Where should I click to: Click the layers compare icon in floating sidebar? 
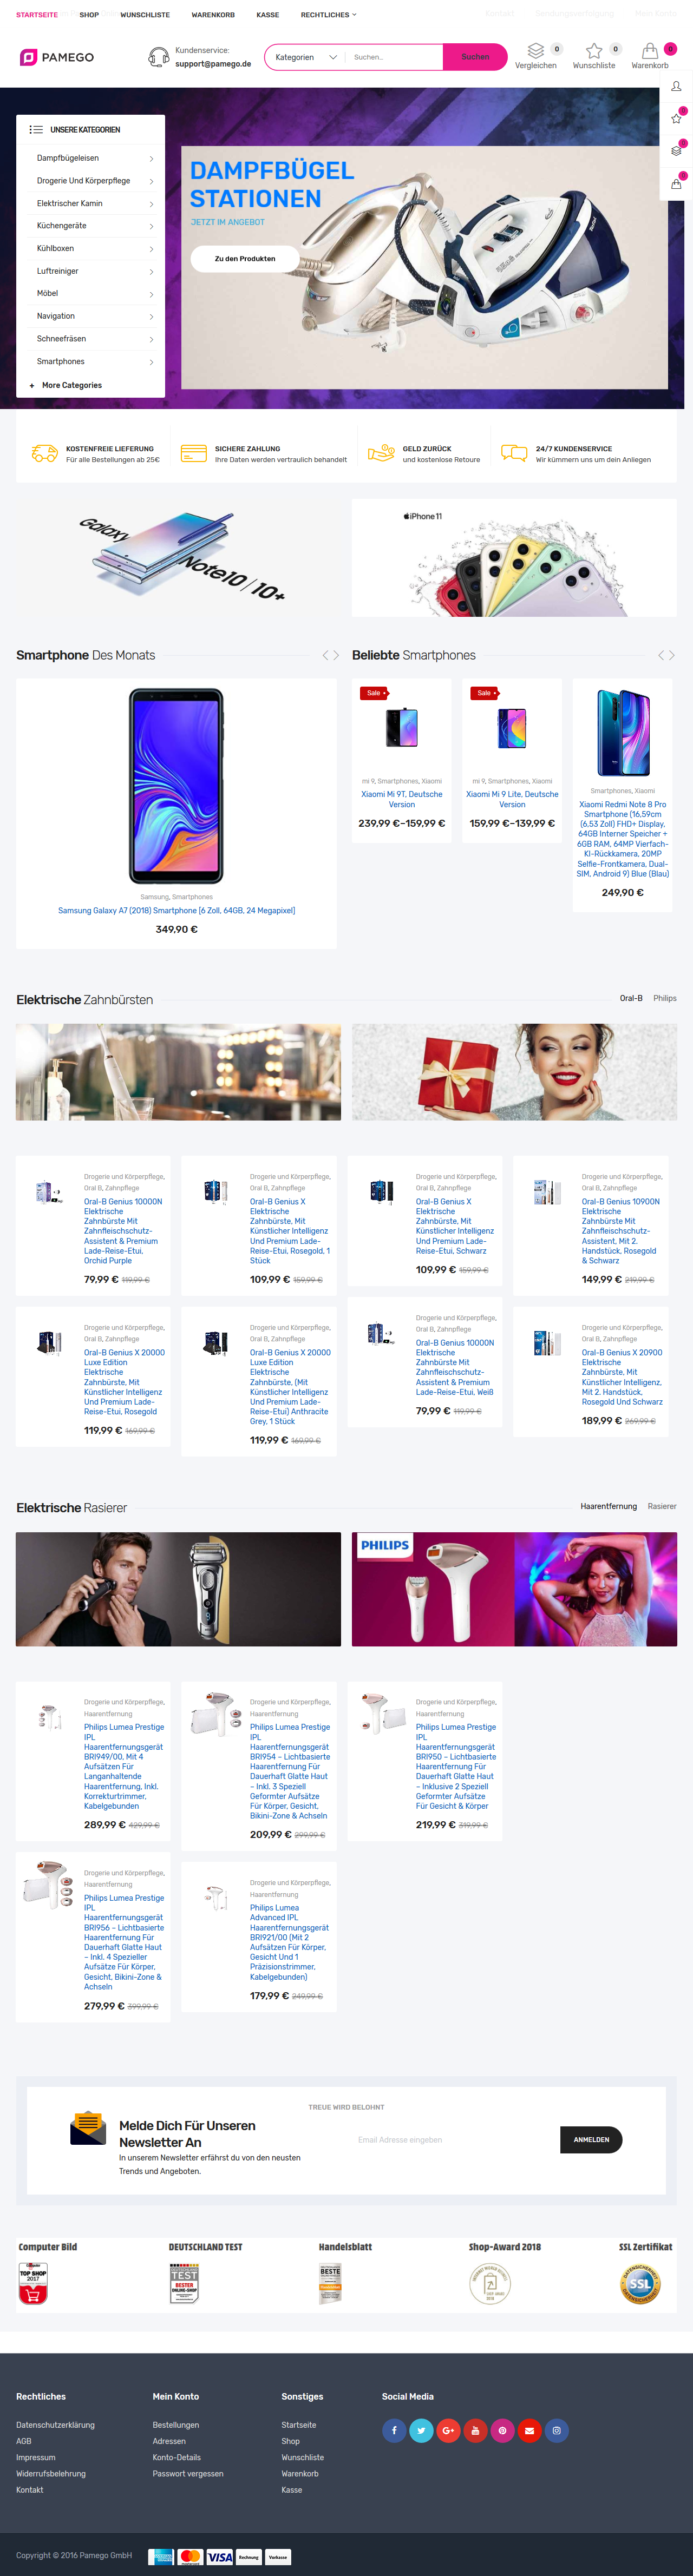[676, 151]
